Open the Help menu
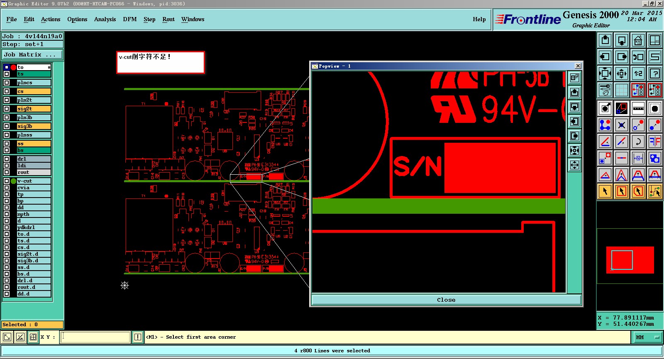This screenshot has height=359, width=664. coord(479,19)
